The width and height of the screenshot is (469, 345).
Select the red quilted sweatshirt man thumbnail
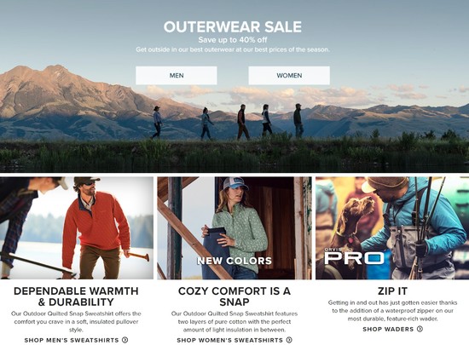click(77, 228)
